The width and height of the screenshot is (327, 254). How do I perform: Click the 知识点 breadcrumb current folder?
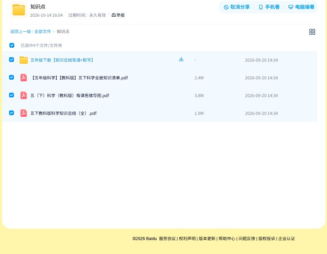(63, 32)
